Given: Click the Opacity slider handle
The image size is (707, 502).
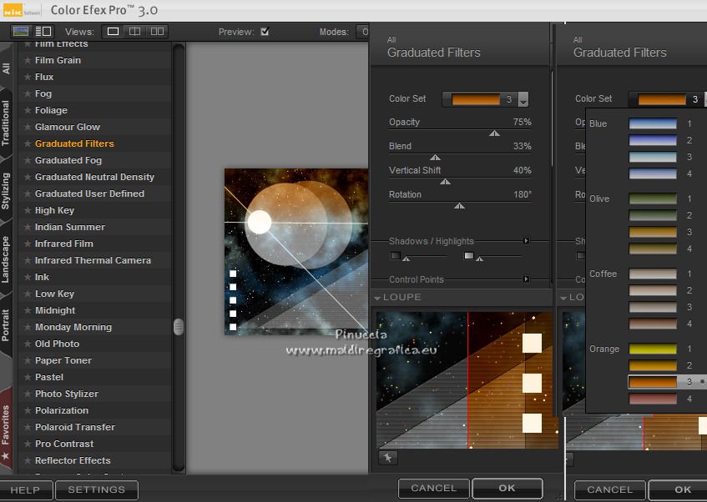Looking at the screenshot, I should (494, 133).
